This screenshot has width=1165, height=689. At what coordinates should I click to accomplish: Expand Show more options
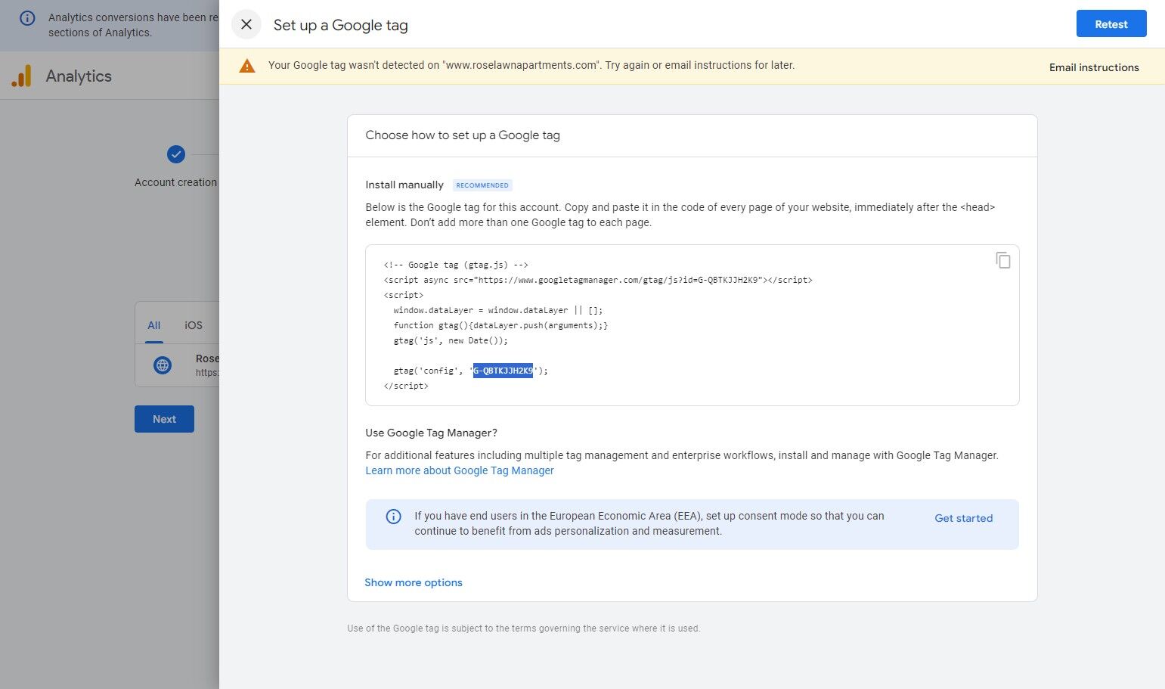click(413, 582)
